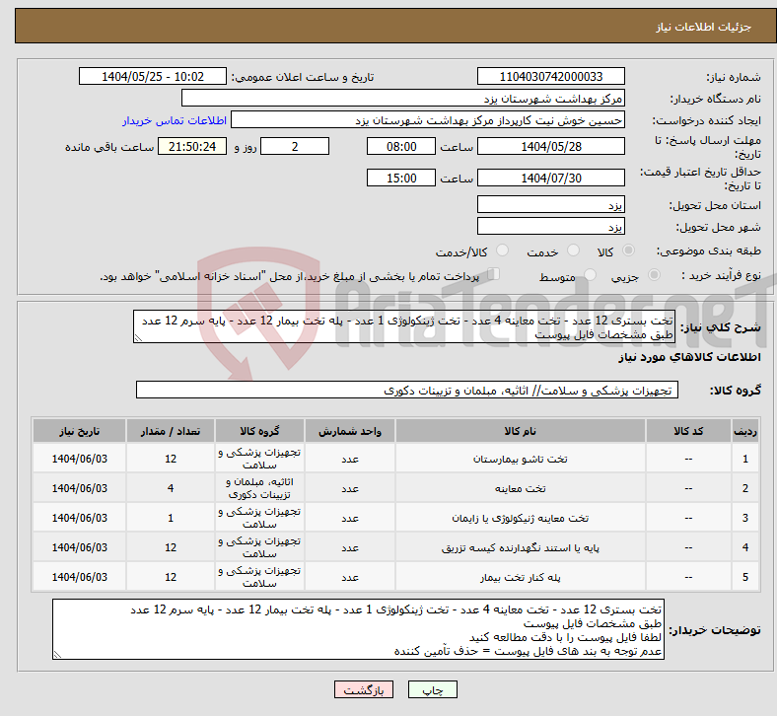
Task: Select the کالا/خدمت radio button
Action: (x=503, y=251)
